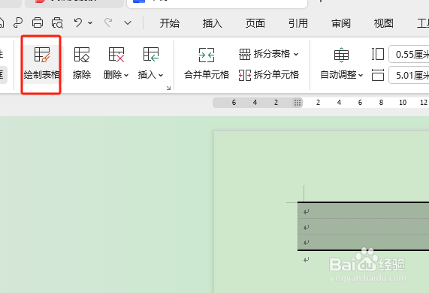Select the Draw Table (绘制表格) tool
Viewport: 429px width, 293px height.
tap(41, 64)
